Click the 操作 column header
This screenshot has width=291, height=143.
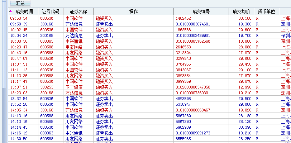tap(133, 11)
